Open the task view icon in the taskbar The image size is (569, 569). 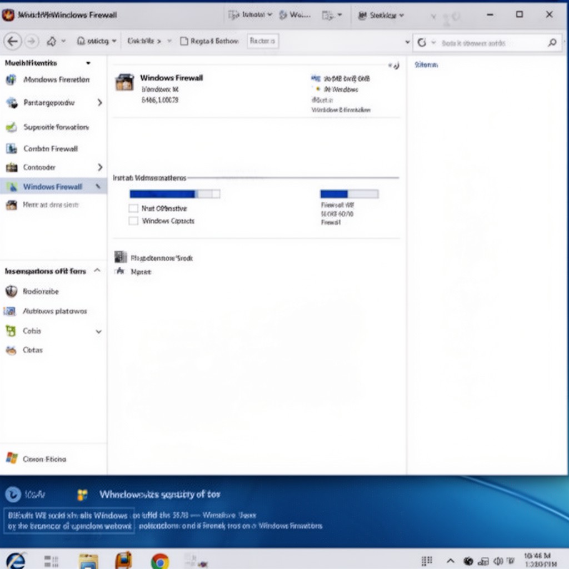[x=51, y=561]
